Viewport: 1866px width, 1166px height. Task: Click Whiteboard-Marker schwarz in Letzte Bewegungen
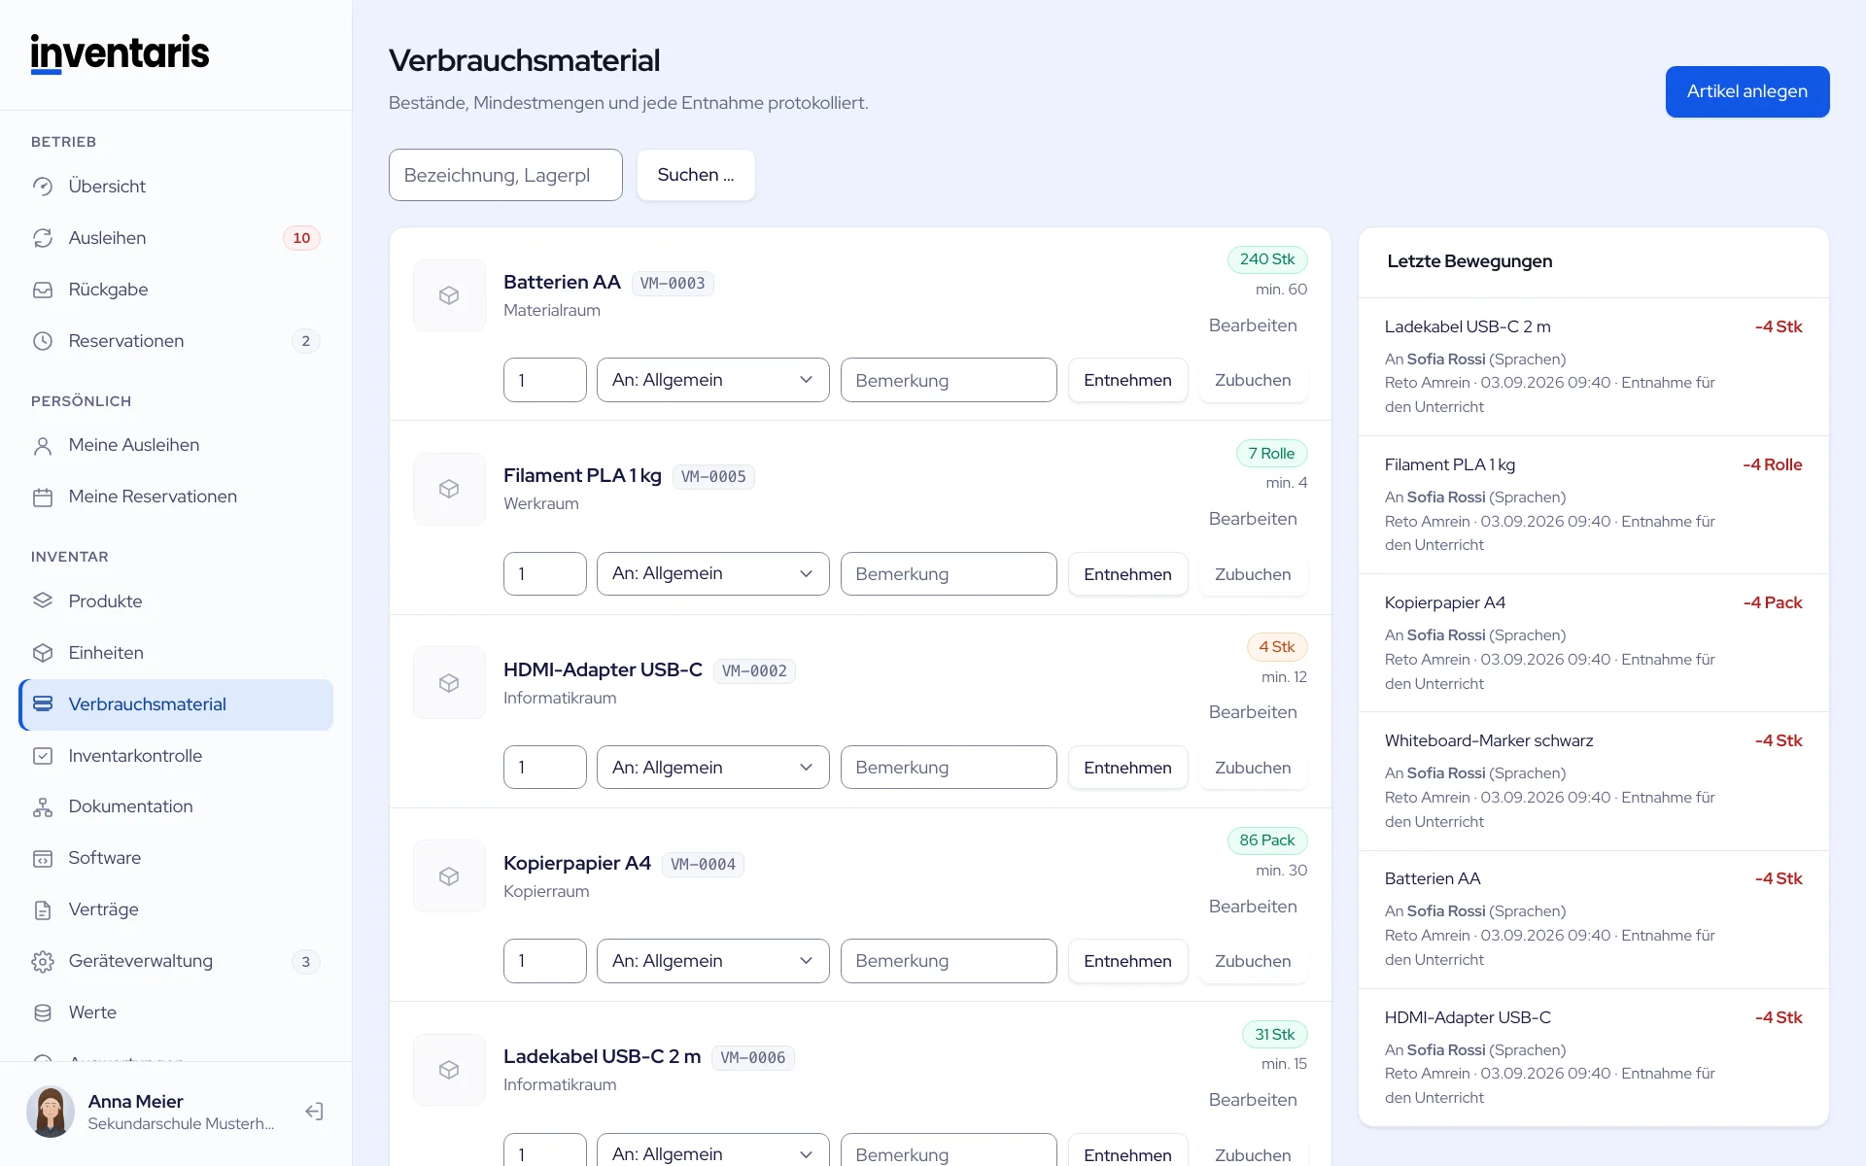click(1489, 740)
